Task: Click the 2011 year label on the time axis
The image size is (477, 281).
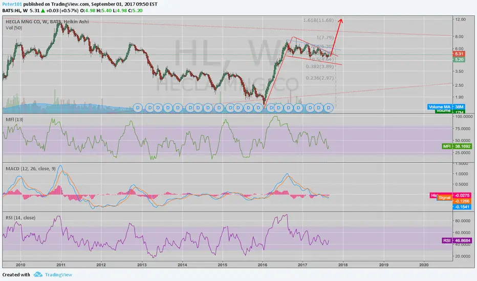Action: [61, 265]
